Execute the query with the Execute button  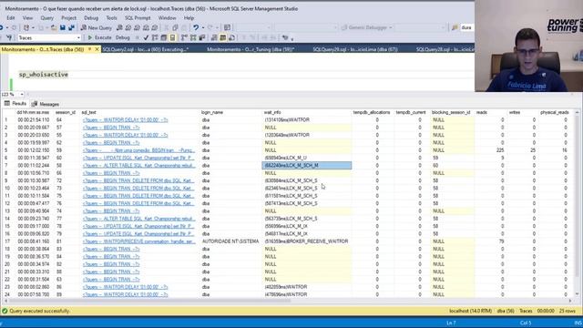(99, 37)
